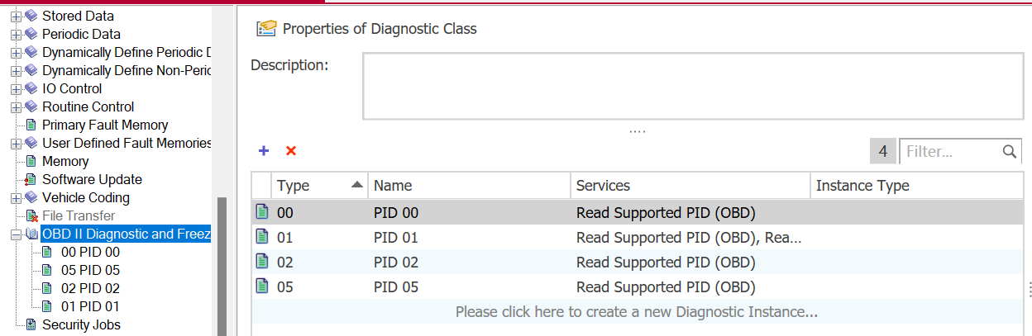Click the purple plus add instance icon
Image resolution: width=1032 pixels, height=336 pixels.
tap(264, 151)
